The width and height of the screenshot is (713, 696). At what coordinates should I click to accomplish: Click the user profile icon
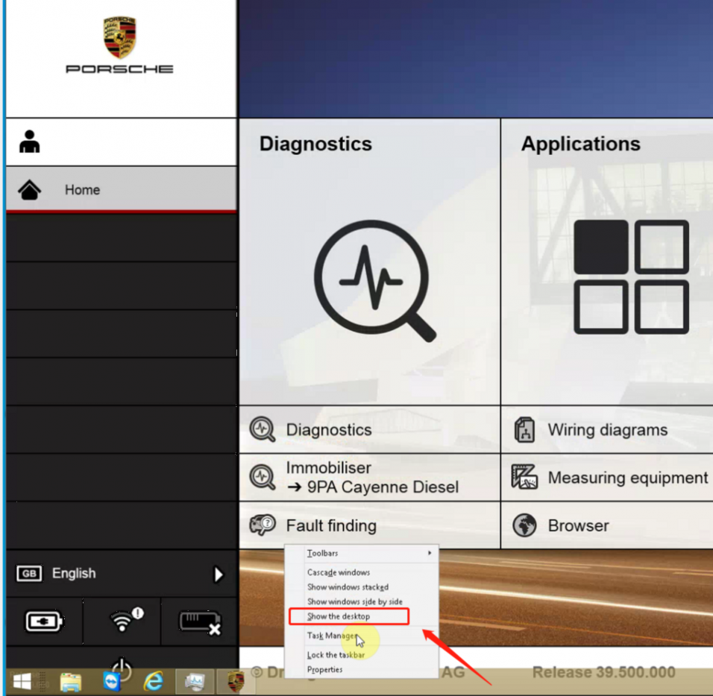30,142
